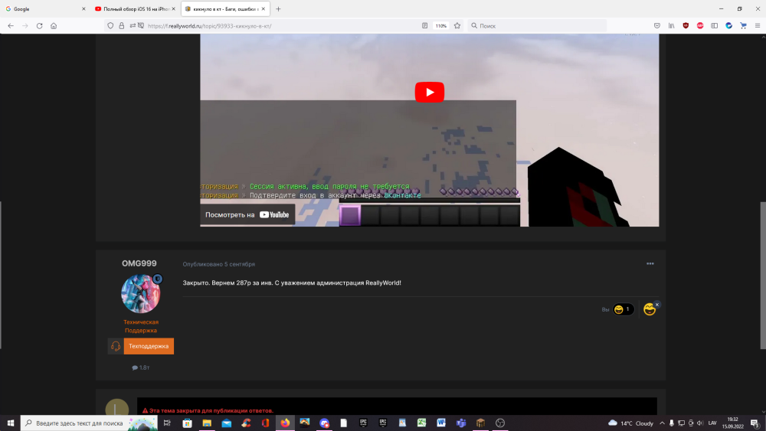Toggle the sidebar panel
The height and width of the screenshot is (431, 766).
click(714, 26)
